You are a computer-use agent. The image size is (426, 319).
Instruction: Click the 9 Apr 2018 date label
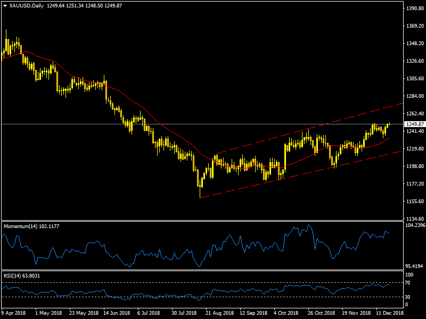click(13, 314)
